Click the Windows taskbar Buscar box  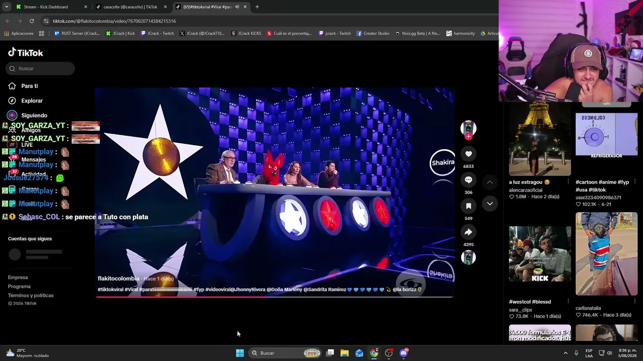point(286,353)
